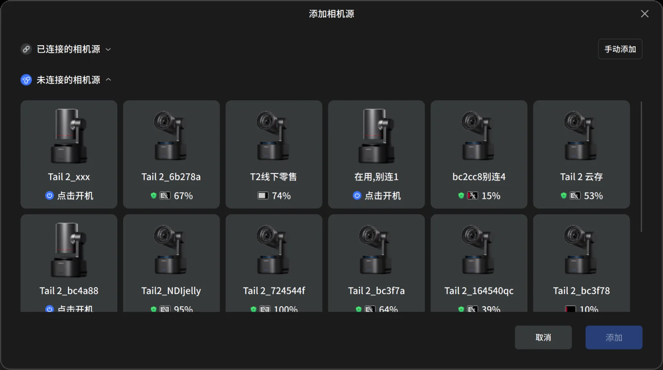The image size is (663, 370).
Task: Click the blue icon beside 未连接的相机源
Action: [x=26, y=80]
